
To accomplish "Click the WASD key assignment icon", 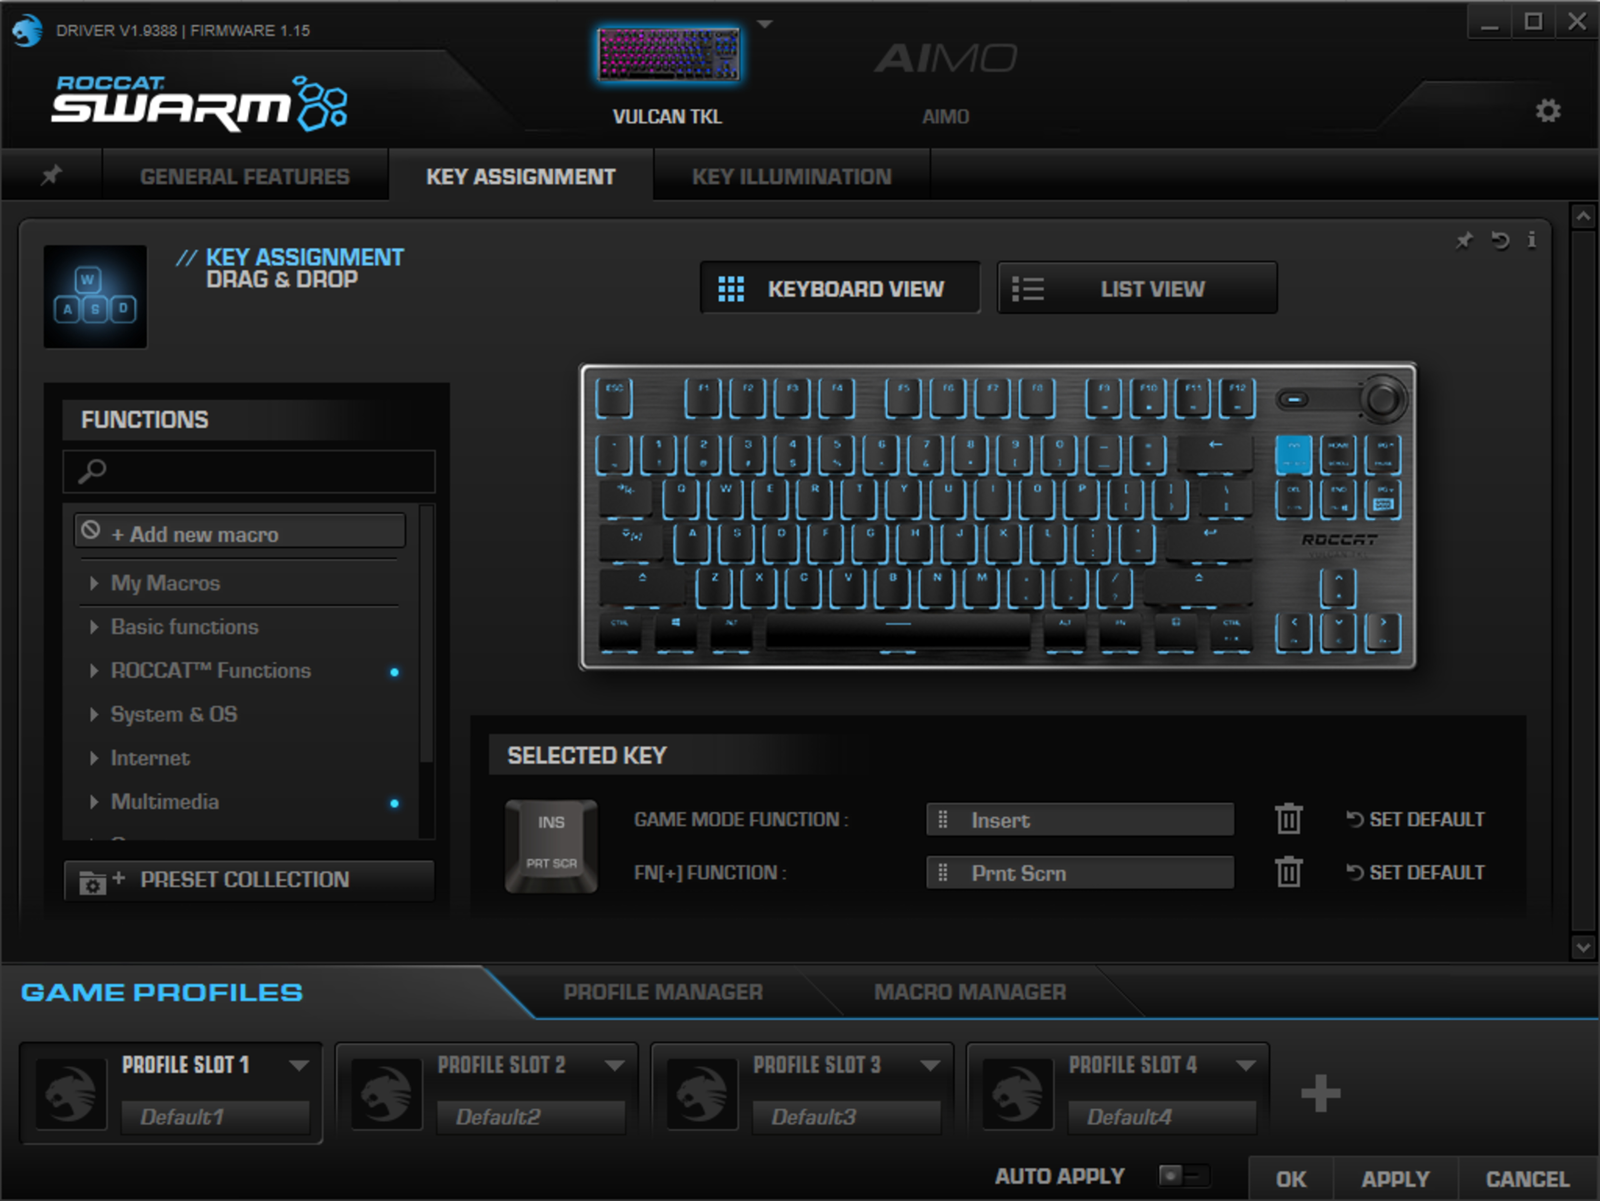I will (x=95, y=297).
